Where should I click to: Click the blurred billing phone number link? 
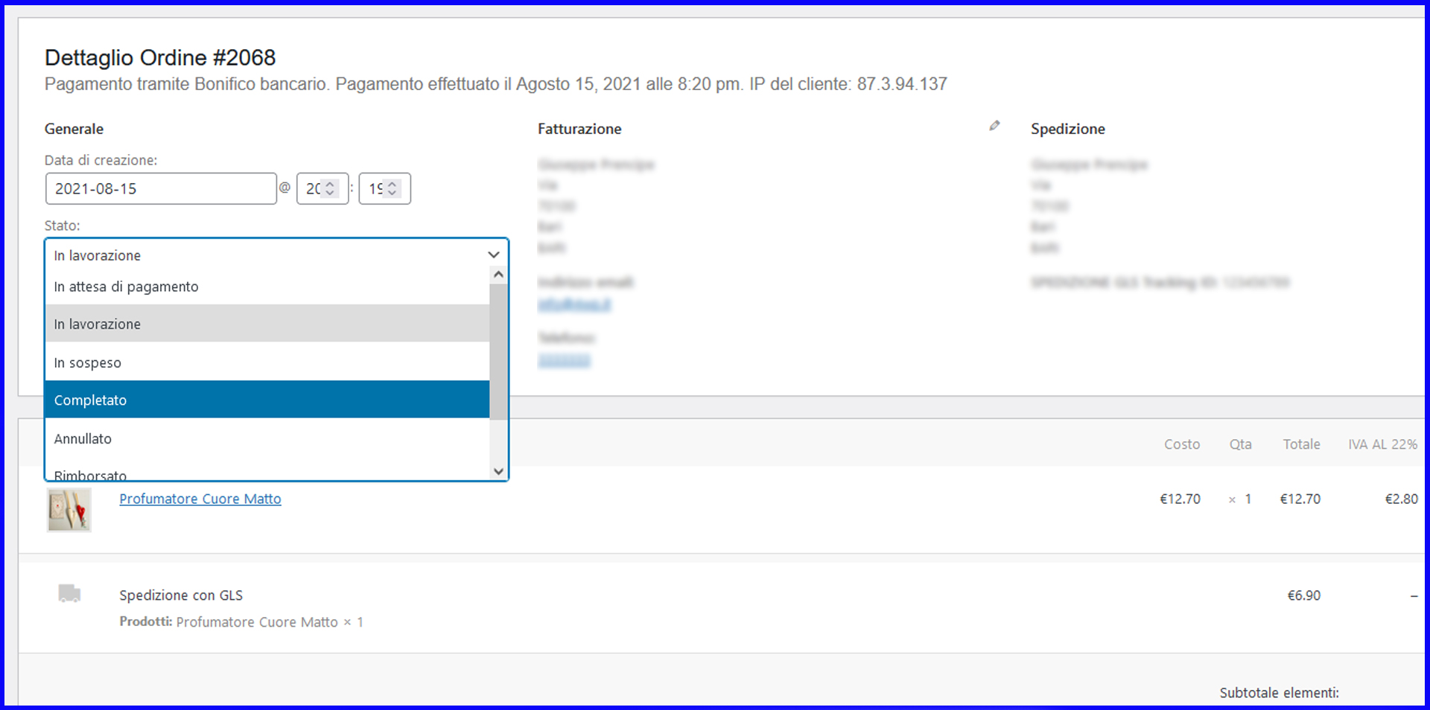[564, 361]
